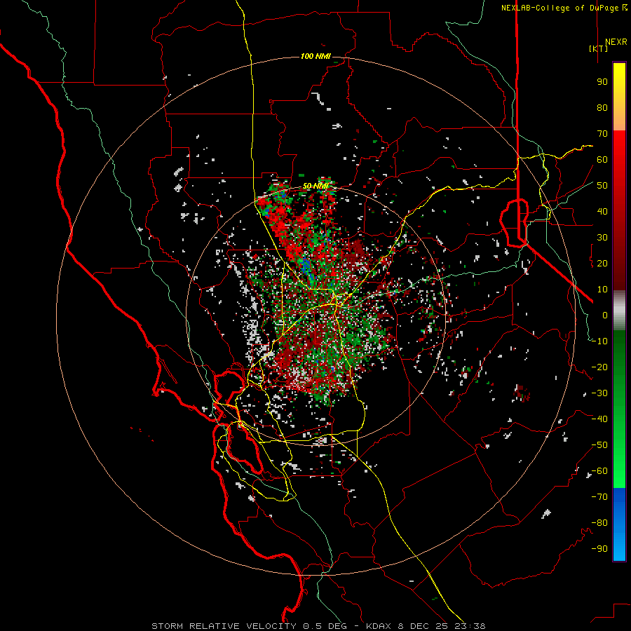
Task: Click the -20 value on velocity scale
Action: (x=599, y=367)
